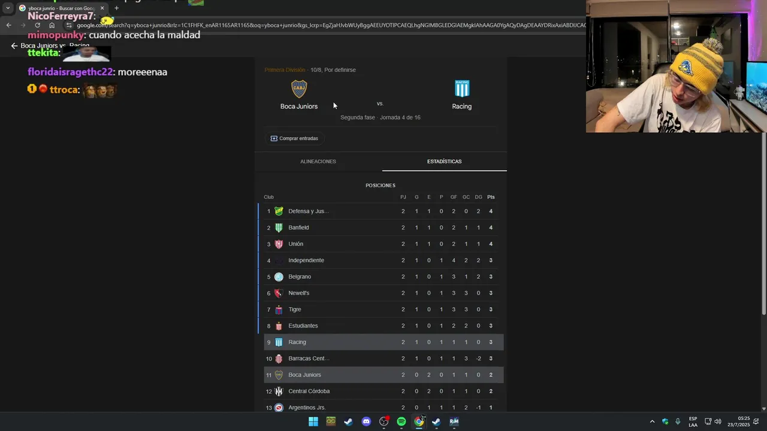Open Spotify from the taskbar
Screen dimensions: 767x431
[x=401, y=421]
